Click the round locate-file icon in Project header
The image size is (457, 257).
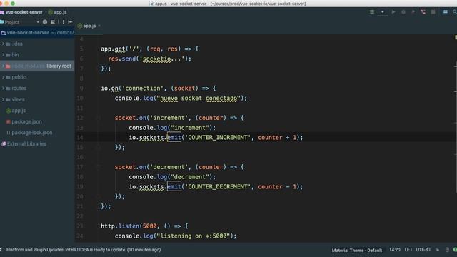tap(44, 22)
